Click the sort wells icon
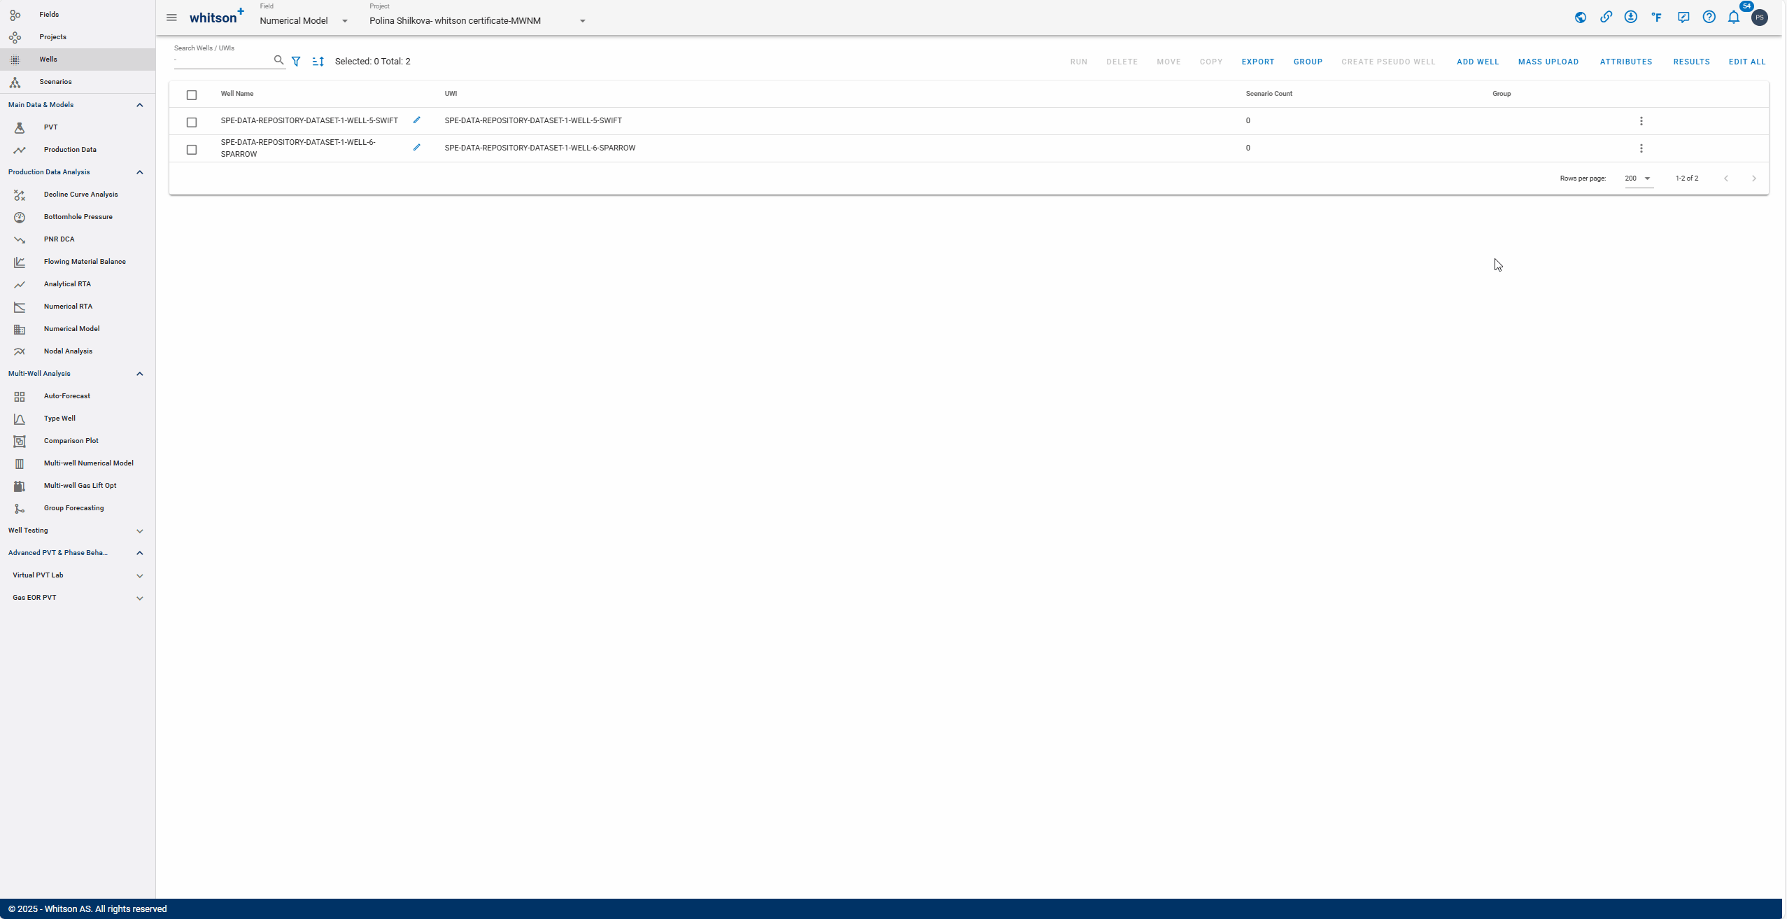1787x919 pixels. pyautogui.click(x=318, y=62)
